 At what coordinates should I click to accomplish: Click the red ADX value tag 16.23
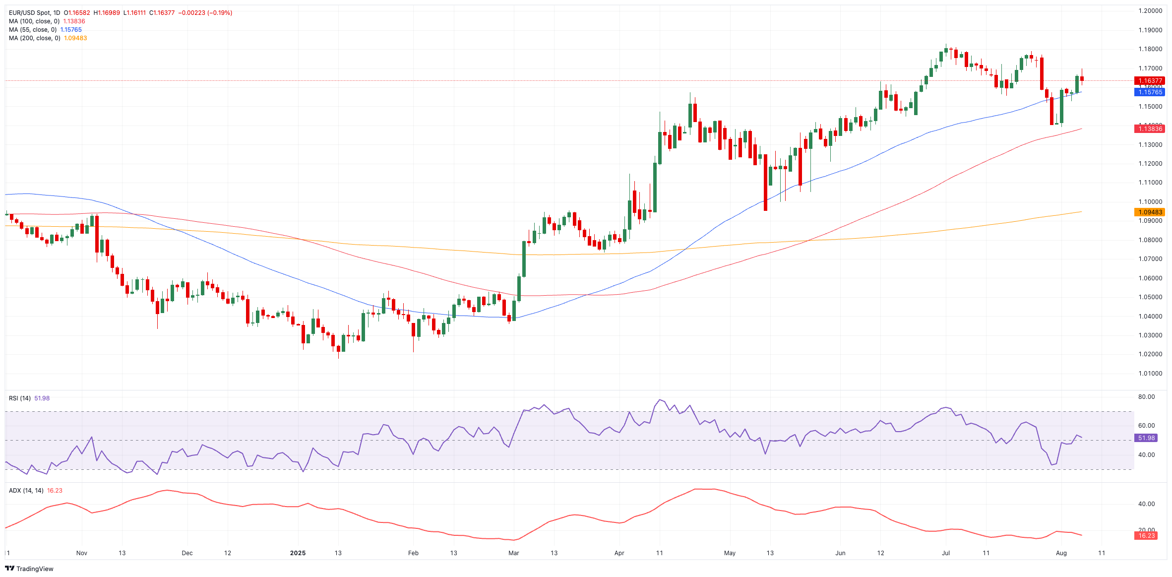(1146, 536)
